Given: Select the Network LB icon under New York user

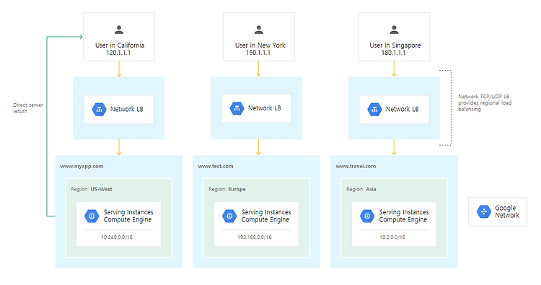Looking at the screenshot, I should pos(237,108).
